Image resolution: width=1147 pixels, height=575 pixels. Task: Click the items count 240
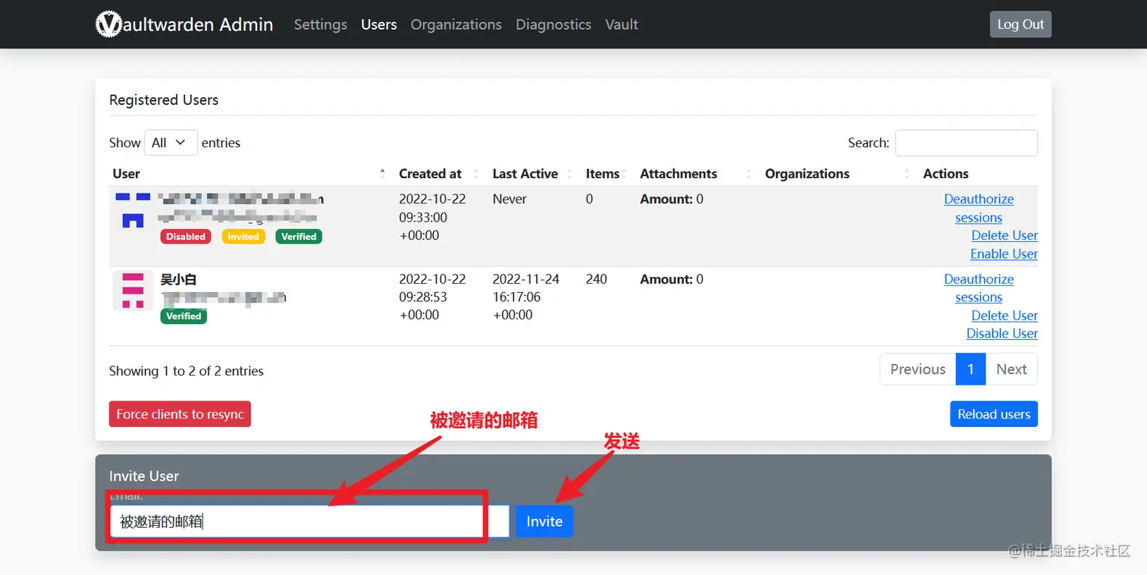point(596,279)
